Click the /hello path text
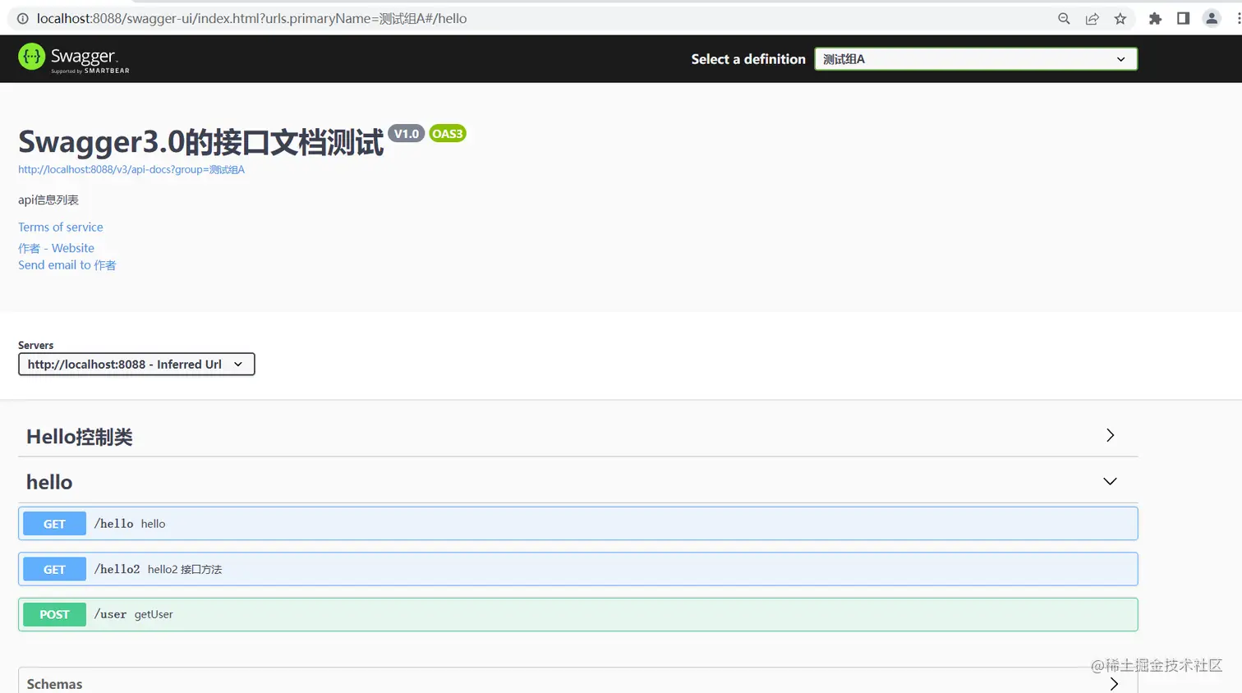Screen dimensions: 1242x693 113,524
